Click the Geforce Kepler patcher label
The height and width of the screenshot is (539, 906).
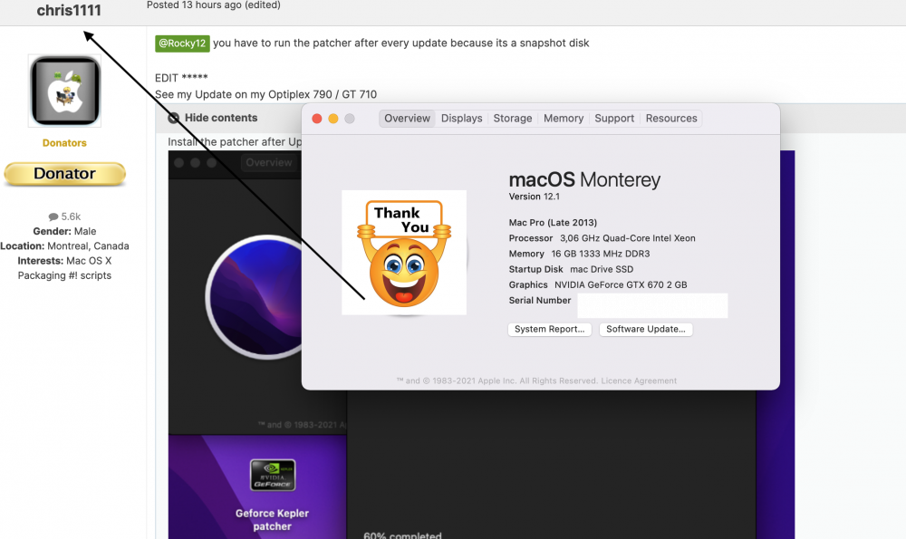point(272,519)
